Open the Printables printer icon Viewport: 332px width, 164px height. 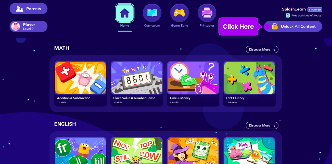click(x=207, y=13)
